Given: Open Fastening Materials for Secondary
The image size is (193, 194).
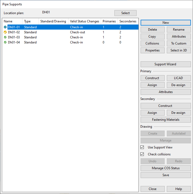Looking at the screenshot, I should click(x=165, y=120).
